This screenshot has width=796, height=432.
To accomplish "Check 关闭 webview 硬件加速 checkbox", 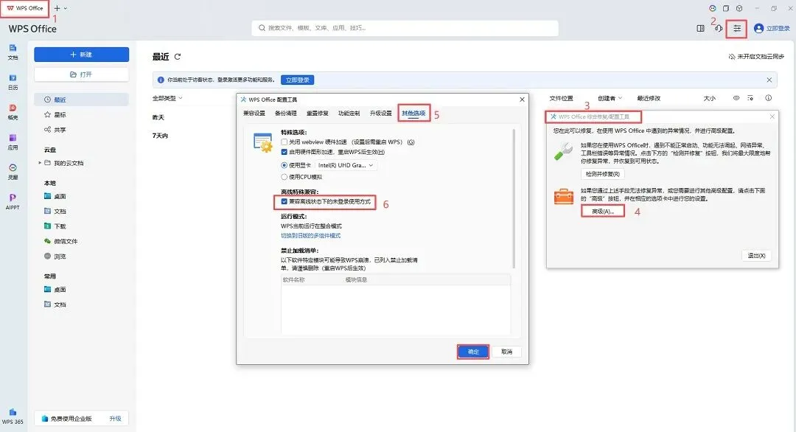I will [x=284, y=142].
